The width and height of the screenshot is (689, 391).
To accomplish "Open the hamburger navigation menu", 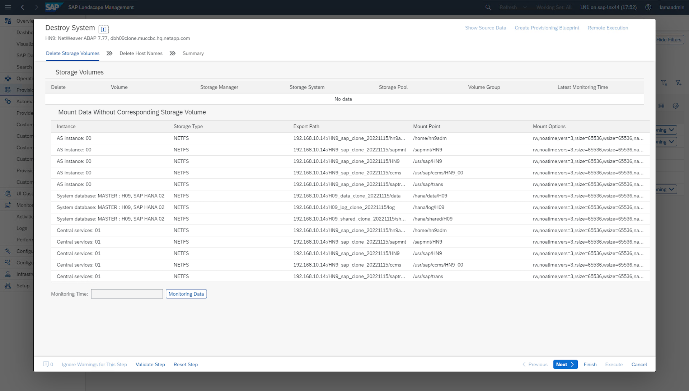I will (x=8, y=7).
